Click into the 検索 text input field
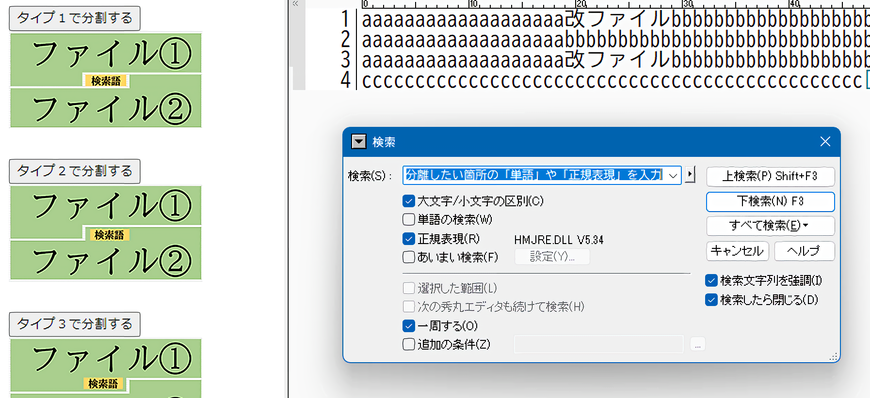Image resolution: width=870 pixels, height=398 pixels. (533, 175)
